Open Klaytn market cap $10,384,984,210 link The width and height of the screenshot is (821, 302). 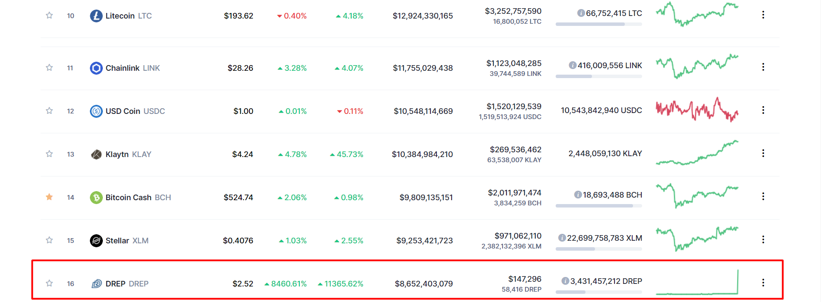(422, 154)
